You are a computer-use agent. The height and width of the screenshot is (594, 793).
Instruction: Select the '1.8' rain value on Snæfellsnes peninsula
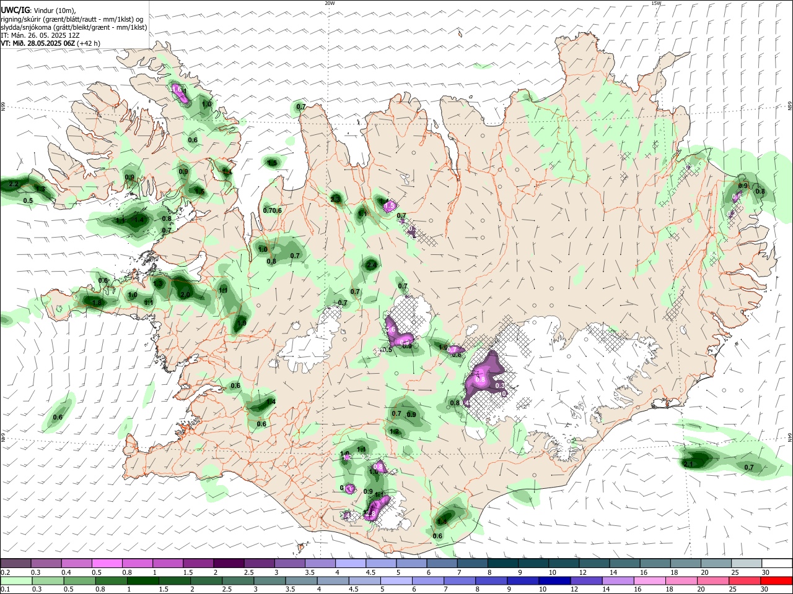[x=97, y=303]
